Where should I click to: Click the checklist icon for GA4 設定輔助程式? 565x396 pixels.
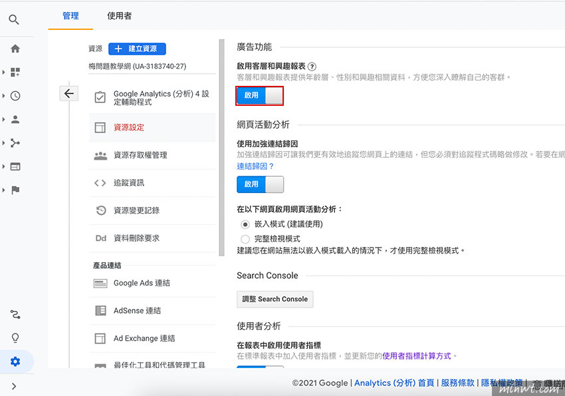100,97
